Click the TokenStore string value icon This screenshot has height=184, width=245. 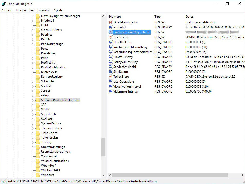tap(111, 76)
